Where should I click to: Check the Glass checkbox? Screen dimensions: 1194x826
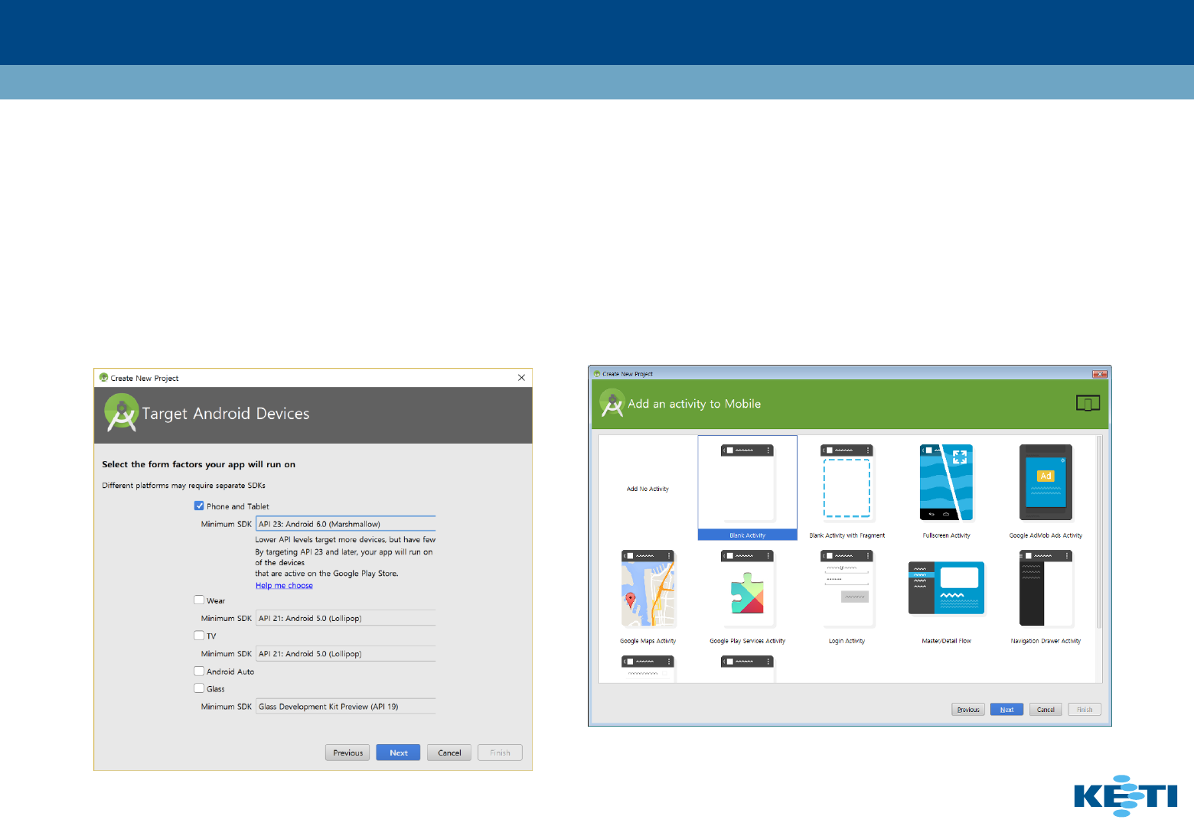coord(199,688)
